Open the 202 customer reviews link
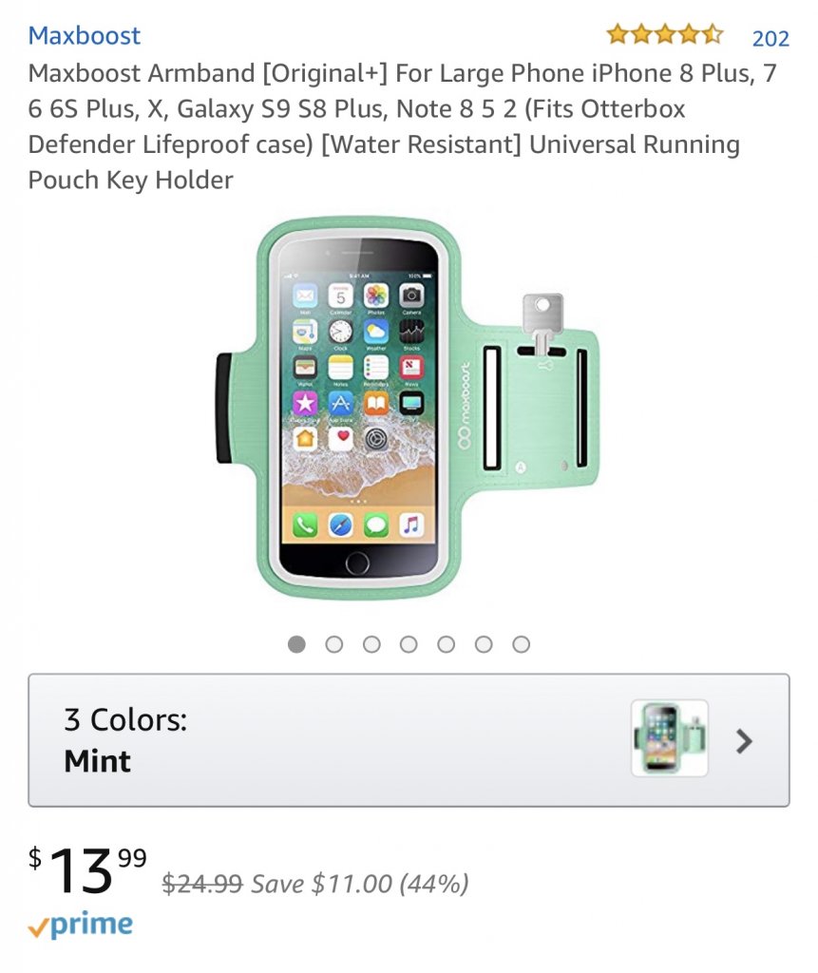The width and height of the screenshot is (818, 973). point(770,38)
